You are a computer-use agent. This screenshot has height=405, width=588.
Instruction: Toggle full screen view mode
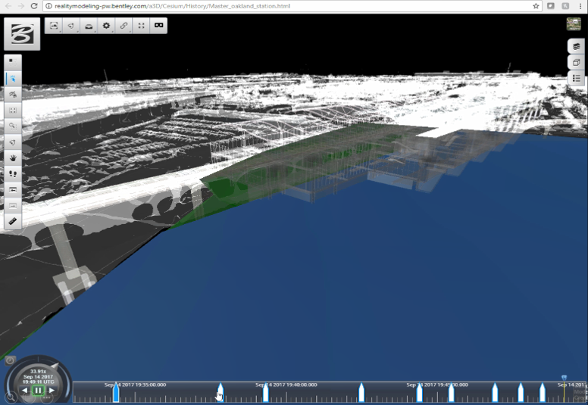[142, 26]
